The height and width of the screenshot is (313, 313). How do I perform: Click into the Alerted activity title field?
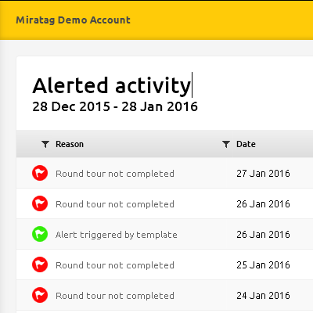click(x=112, y=85)
